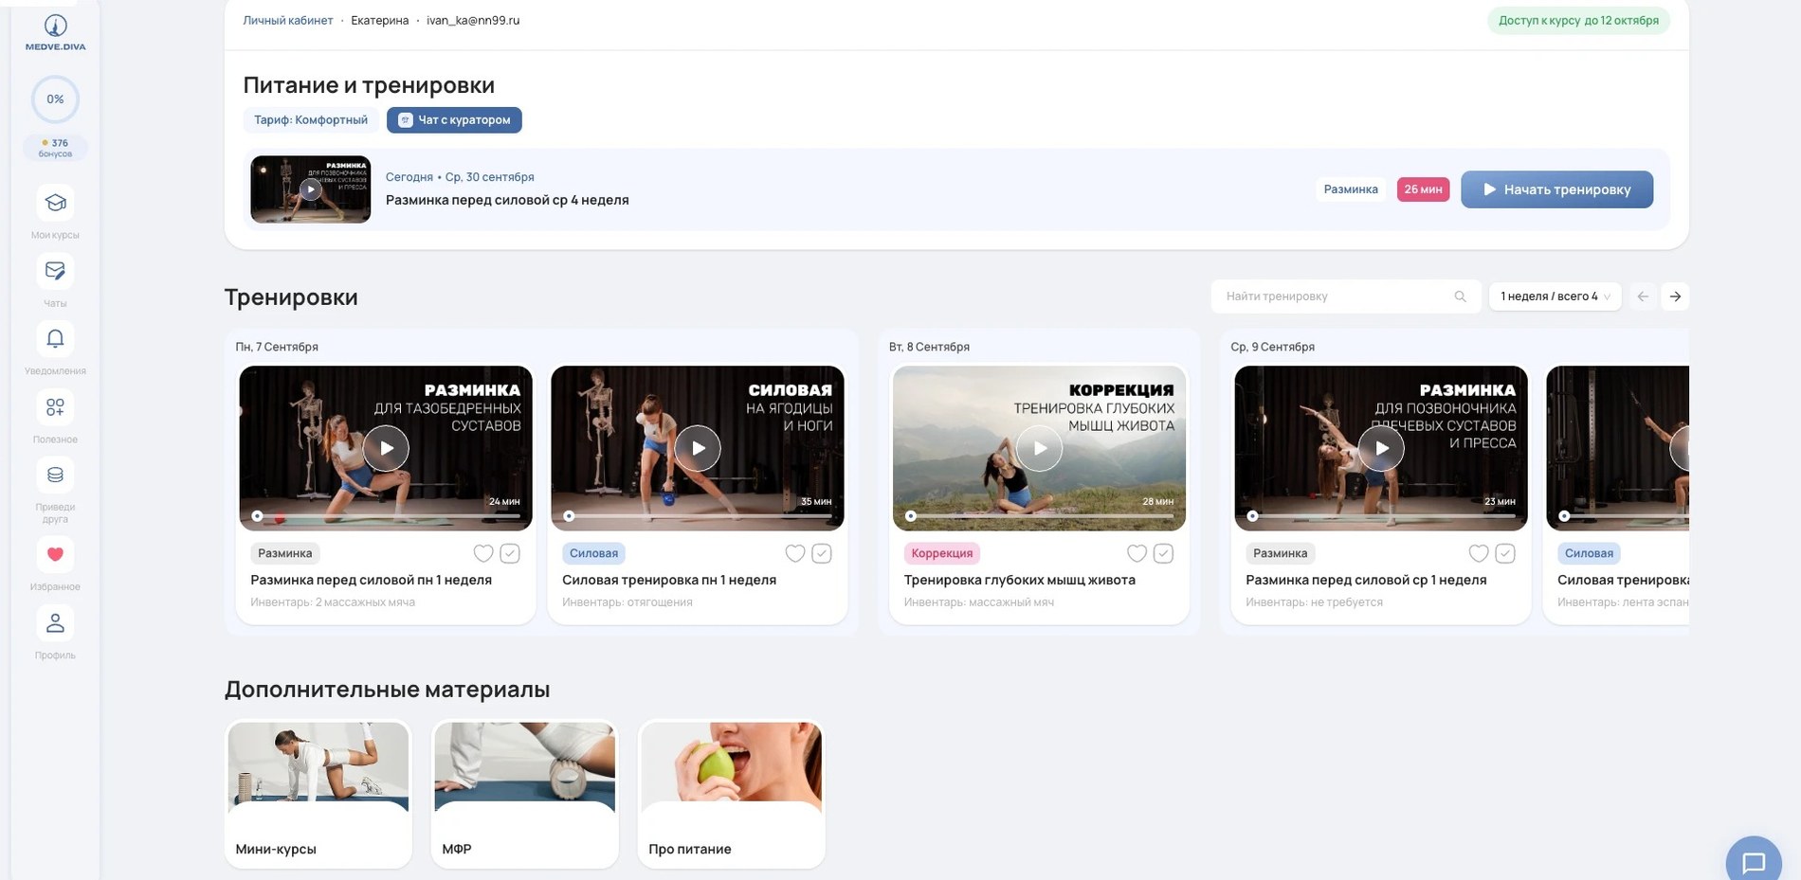Open the МФР materials card

coord(525,795)
